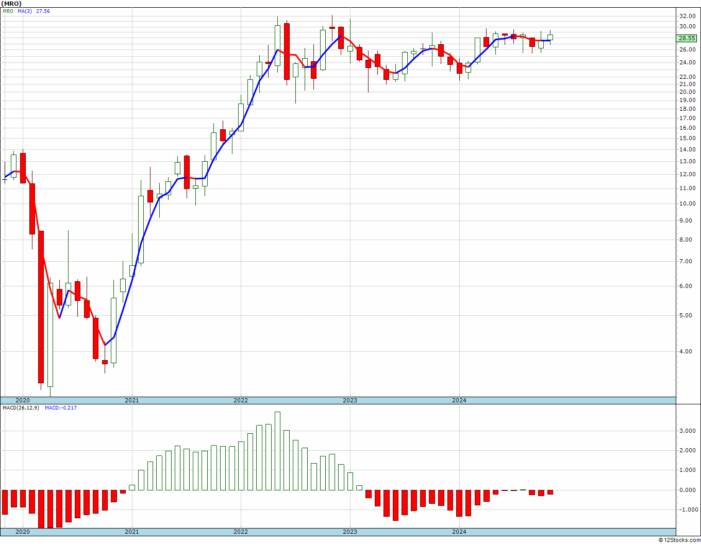This screenshot has height=544, width=701.
Task: Select the "2.000" MACD axis label
Action: coord(688,451)
